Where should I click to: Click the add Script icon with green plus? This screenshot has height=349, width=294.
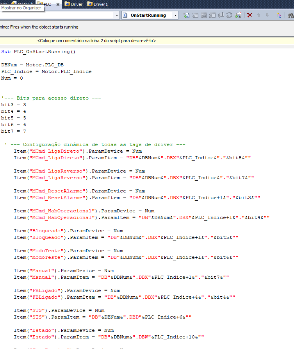click(x=187, y=15)
